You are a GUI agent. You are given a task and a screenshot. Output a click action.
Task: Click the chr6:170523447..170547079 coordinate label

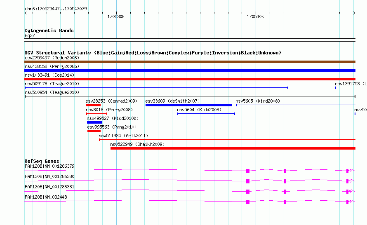click(56, 9)
